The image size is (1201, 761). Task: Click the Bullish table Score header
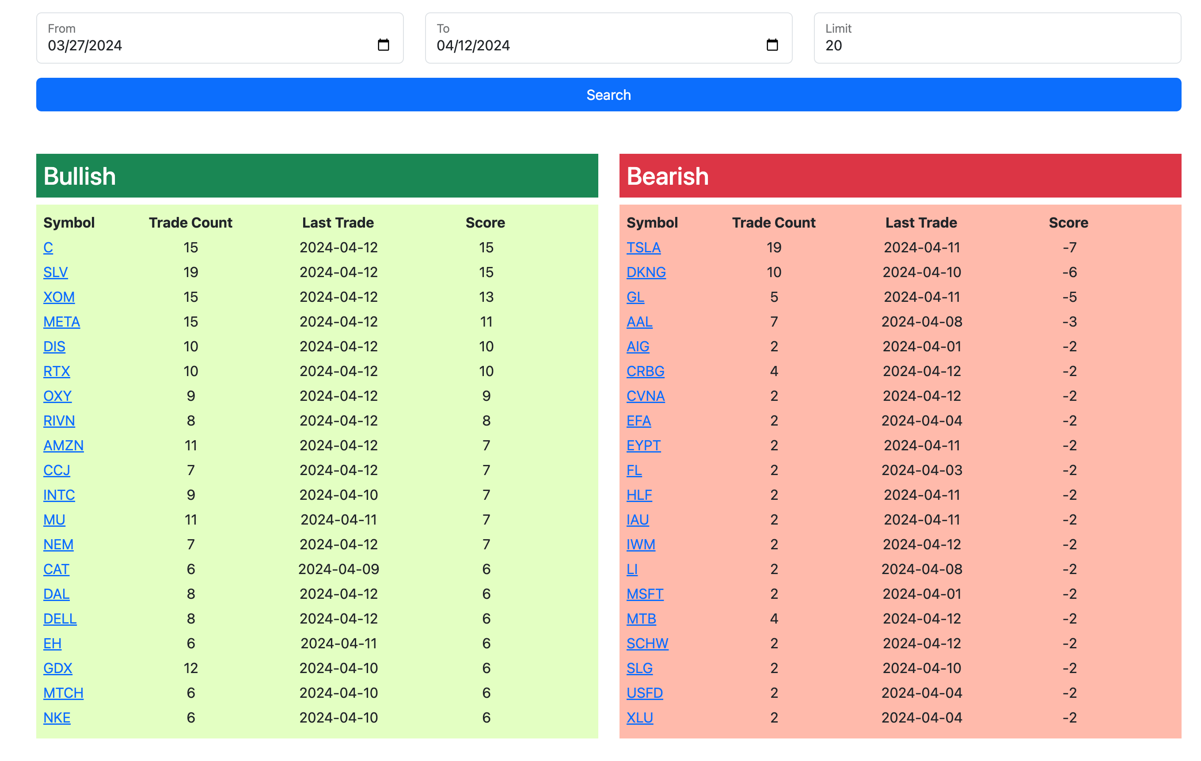click(x=485, y=222)
